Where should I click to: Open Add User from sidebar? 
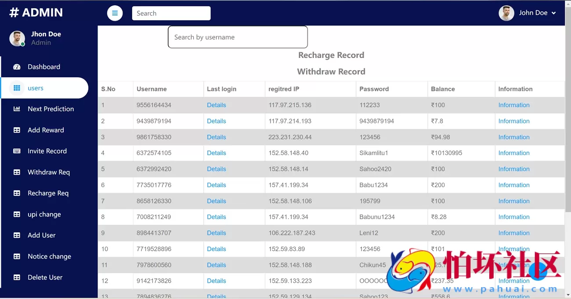pos(41,235)
